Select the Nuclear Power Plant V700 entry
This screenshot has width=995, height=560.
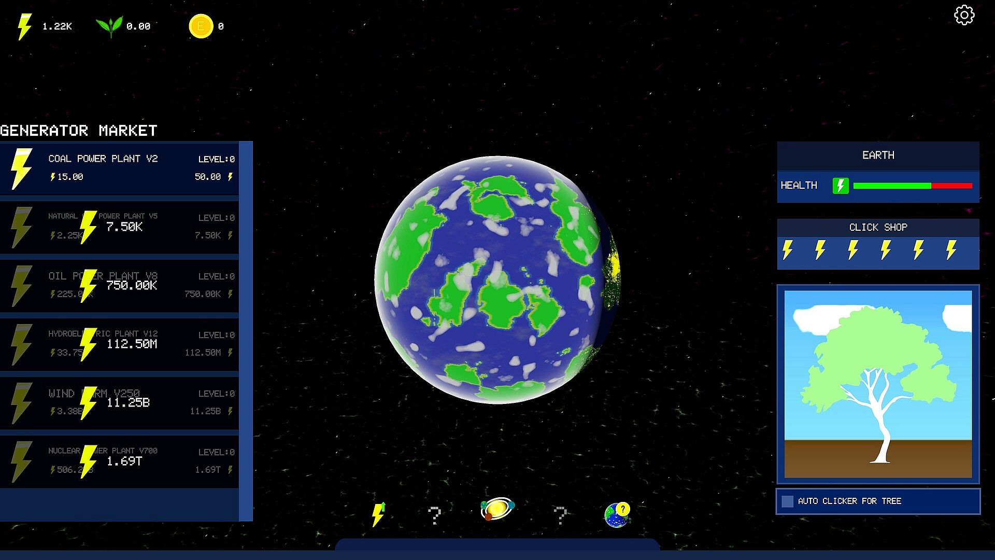119,461
